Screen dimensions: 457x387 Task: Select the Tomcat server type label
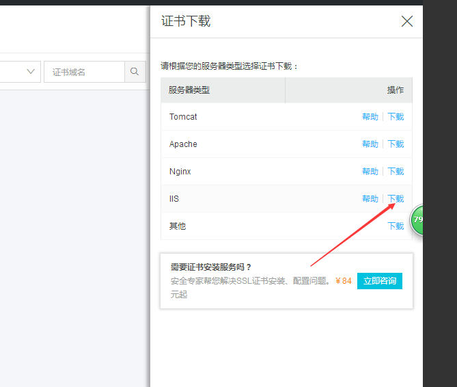tap(183, 117)
